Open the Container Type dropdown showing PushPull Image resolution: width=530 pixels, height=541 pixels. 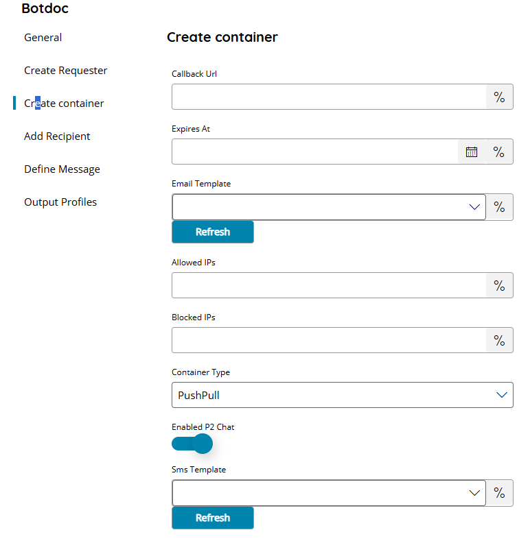click(343, 395)
